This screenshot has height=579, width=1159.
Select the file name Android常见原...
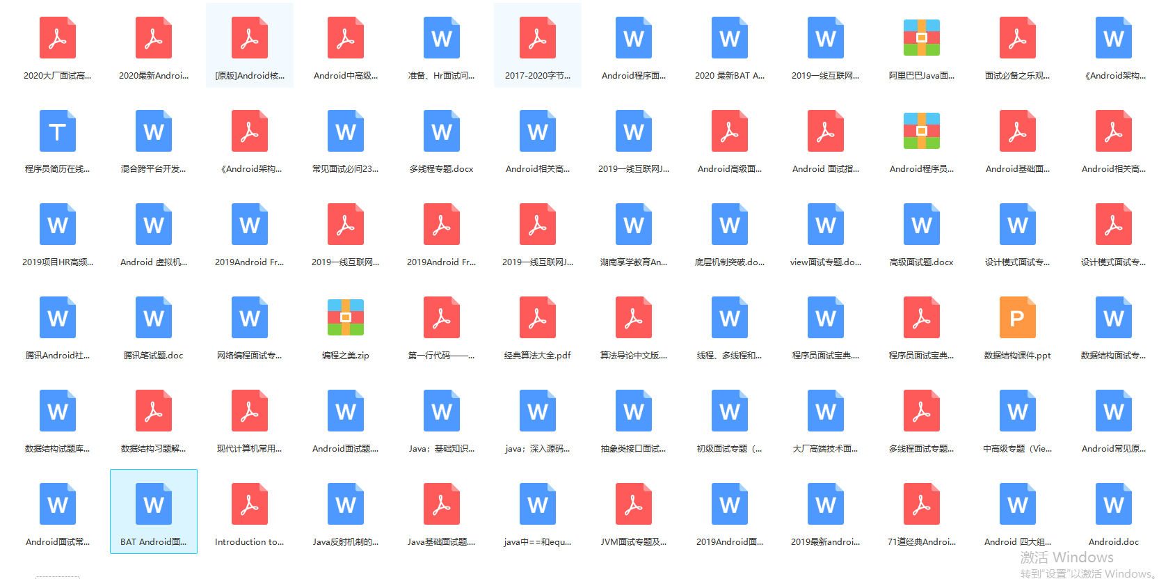[x=1114, y=449]
